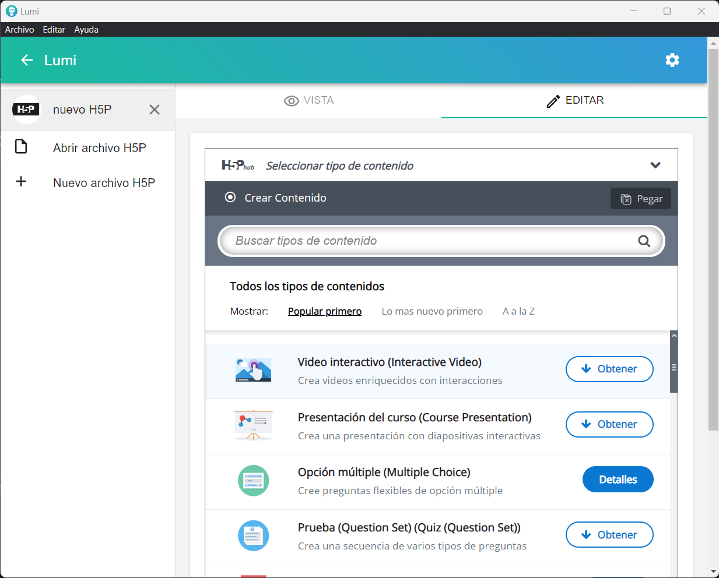719x578 pixels.
Task: Click the Video interactivo (Interactive Video) title
Action: [390, 362]
